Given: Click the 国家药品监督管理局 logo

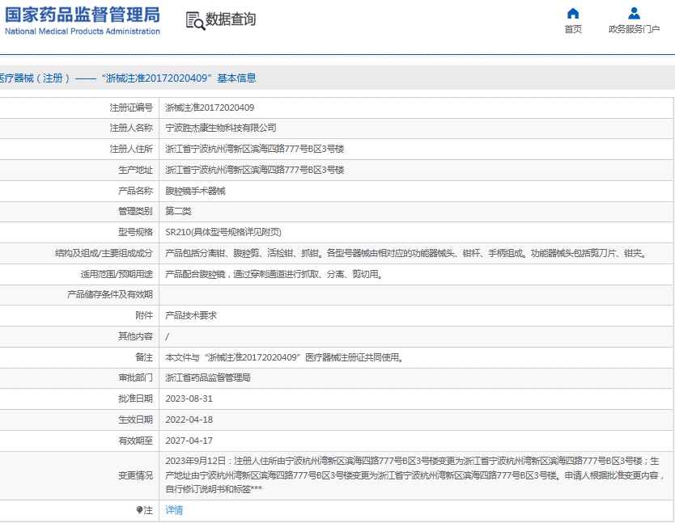Looking at the screenshot, I should 83,20.
